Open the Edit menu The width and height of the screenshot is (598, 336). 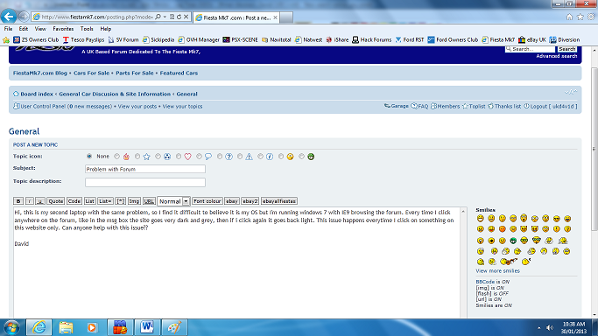(24, 29)
